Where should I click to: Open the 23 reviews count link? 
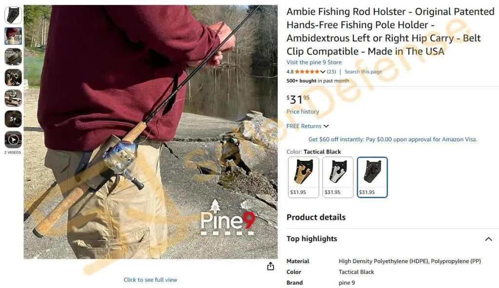click(x=331, y=72)
